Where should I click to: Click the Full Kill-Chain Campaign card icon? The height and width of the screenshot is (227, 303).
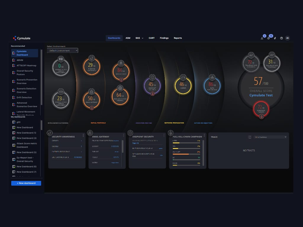(x=170, y=133)
